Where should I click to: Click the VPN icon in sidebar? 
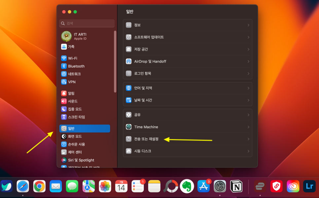tap(64, 82)
